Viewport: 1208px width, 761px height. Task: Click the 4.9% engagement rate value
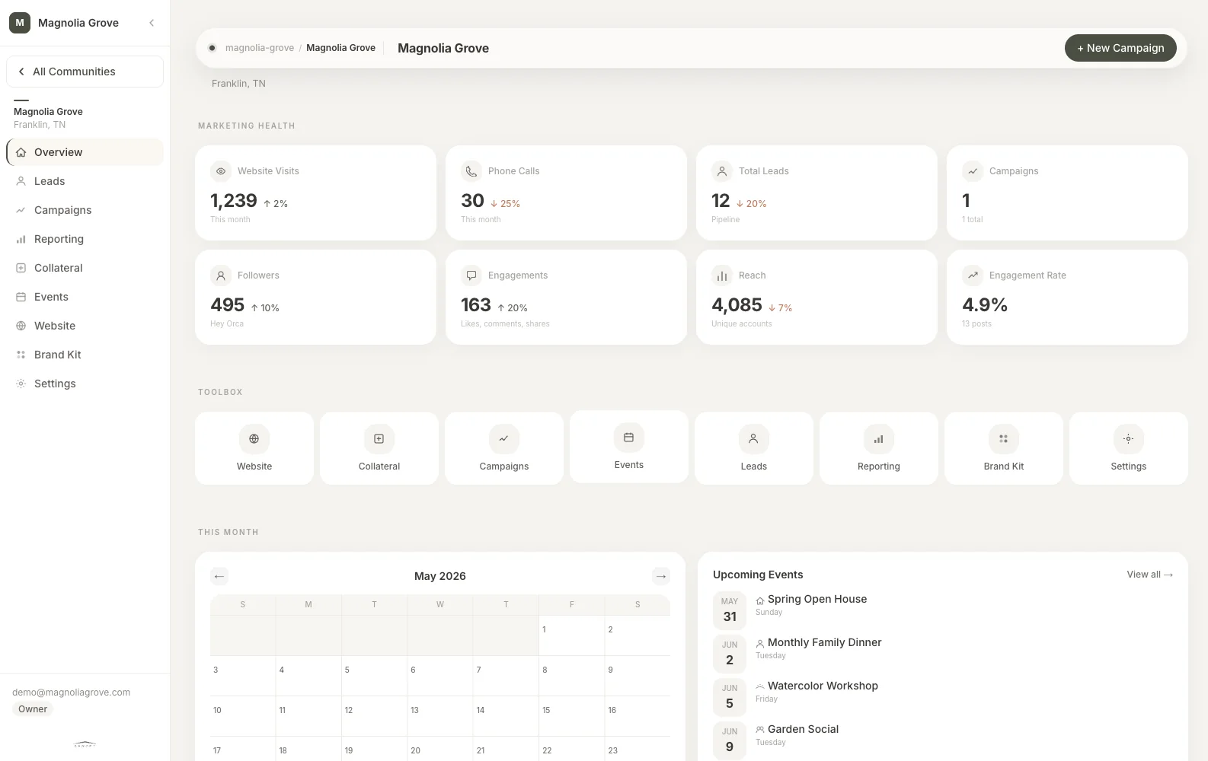[x=985, y=305]
